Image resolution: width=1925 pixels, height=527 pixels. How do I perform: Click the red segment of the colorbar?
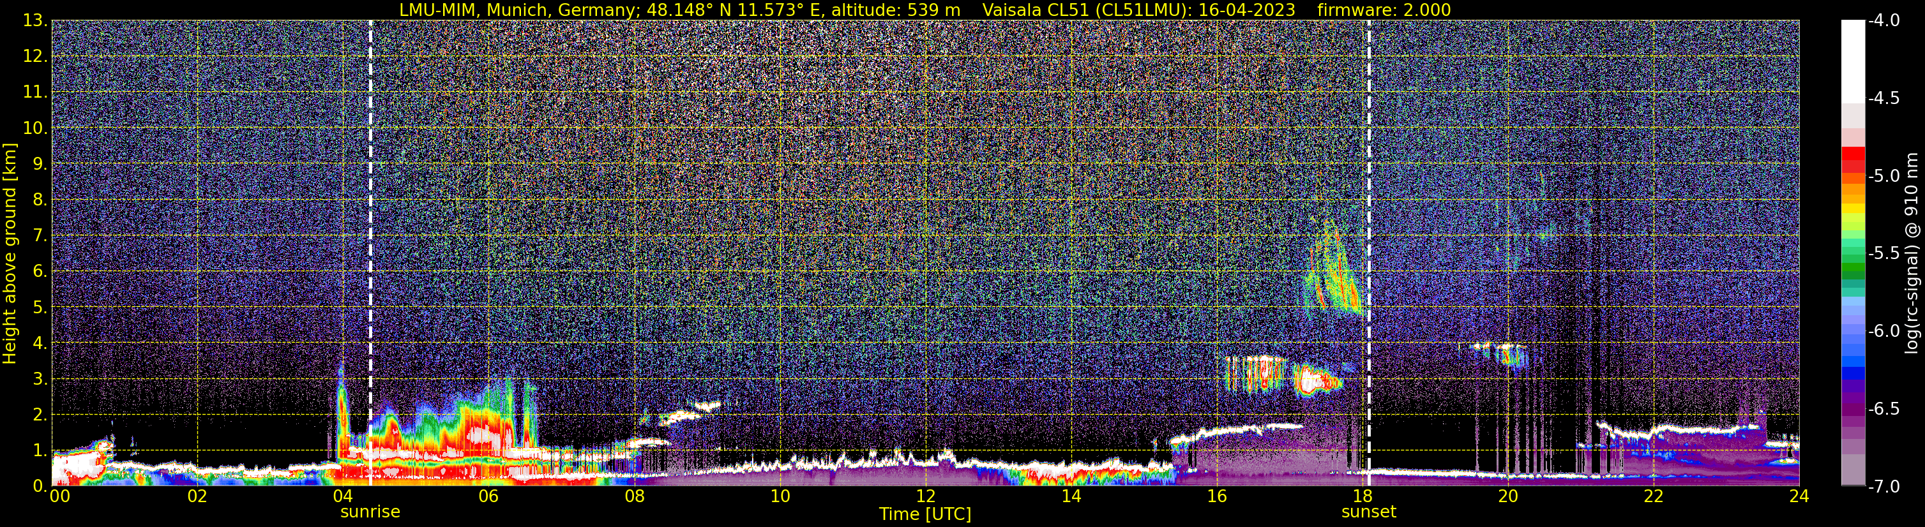click(x=1853, y=160)
